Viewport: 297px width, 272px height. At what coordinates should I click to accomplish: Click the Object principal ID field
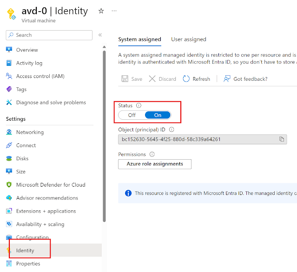point(203,139)
